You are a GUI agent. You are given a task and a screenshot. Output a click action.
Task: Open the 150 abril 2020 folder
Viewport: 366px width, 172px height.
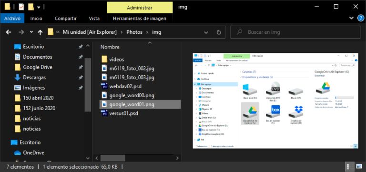(38, 98)
